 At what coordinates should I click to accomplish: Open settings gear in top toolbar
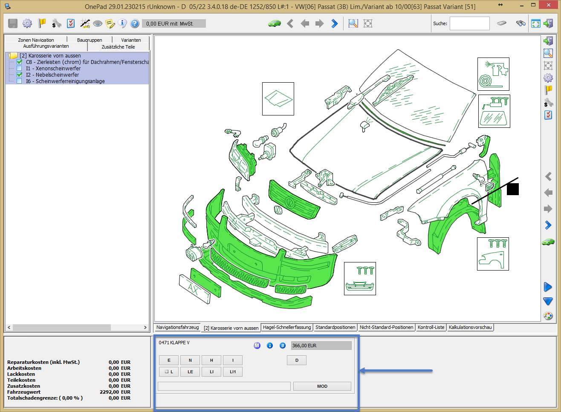(x=27, y=23)
